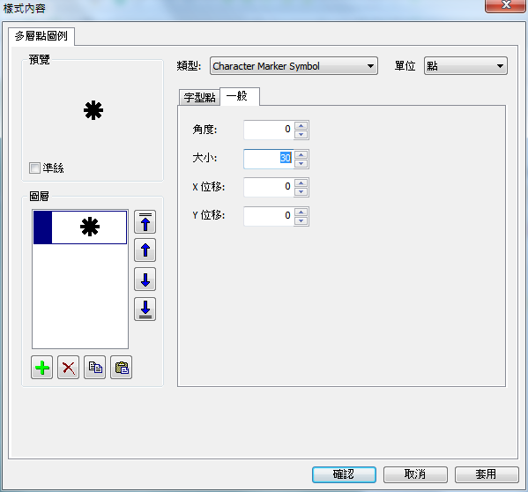Switch to the 字型點 tab

click(x=199, y=98)
